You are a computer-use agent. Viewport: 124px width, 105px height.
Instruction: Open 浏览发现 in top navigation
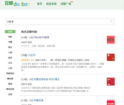(x=51, y=4)
